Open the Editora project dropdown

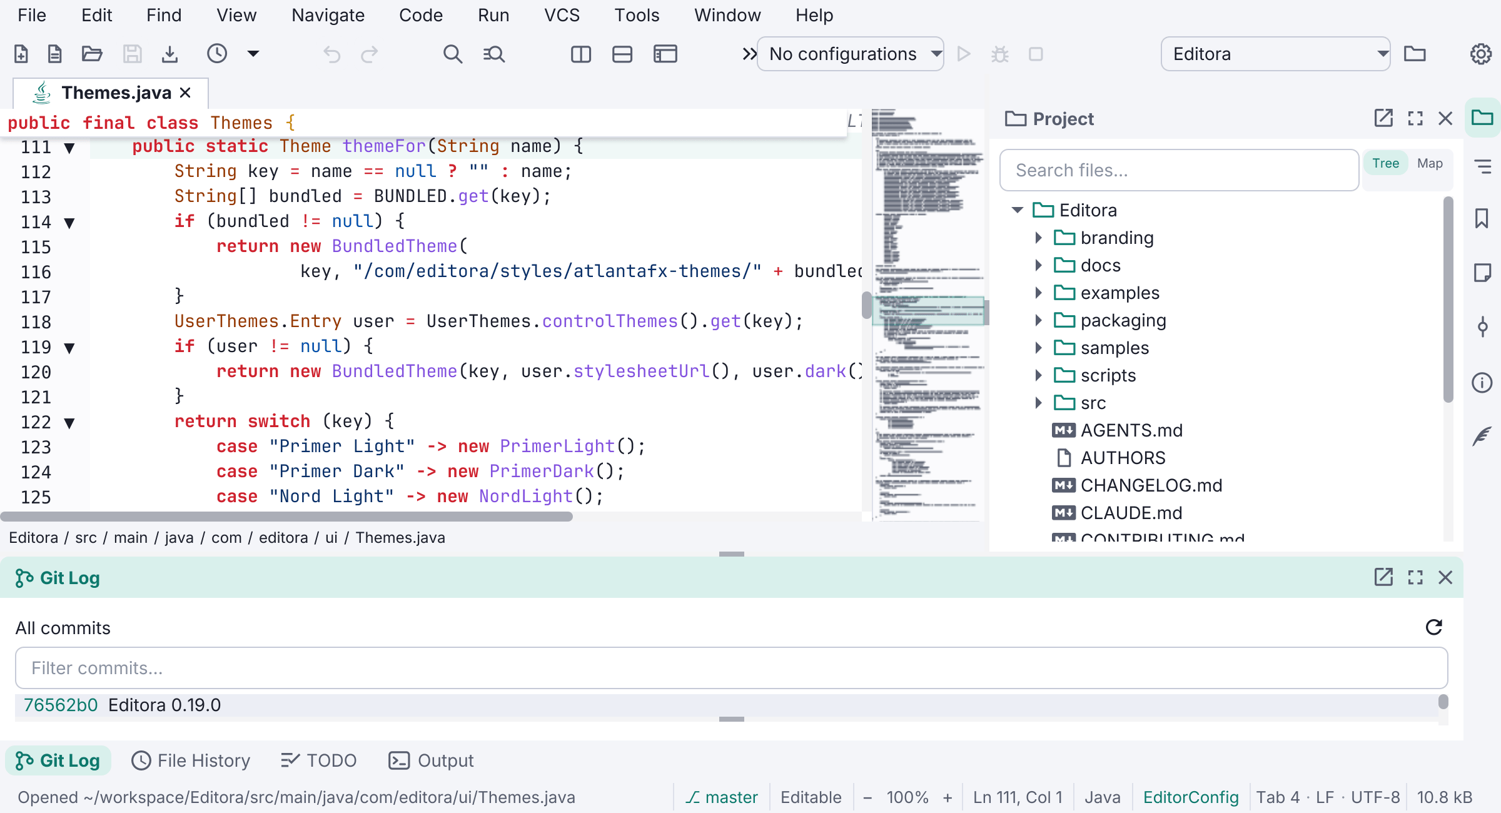pos(1275,54)
